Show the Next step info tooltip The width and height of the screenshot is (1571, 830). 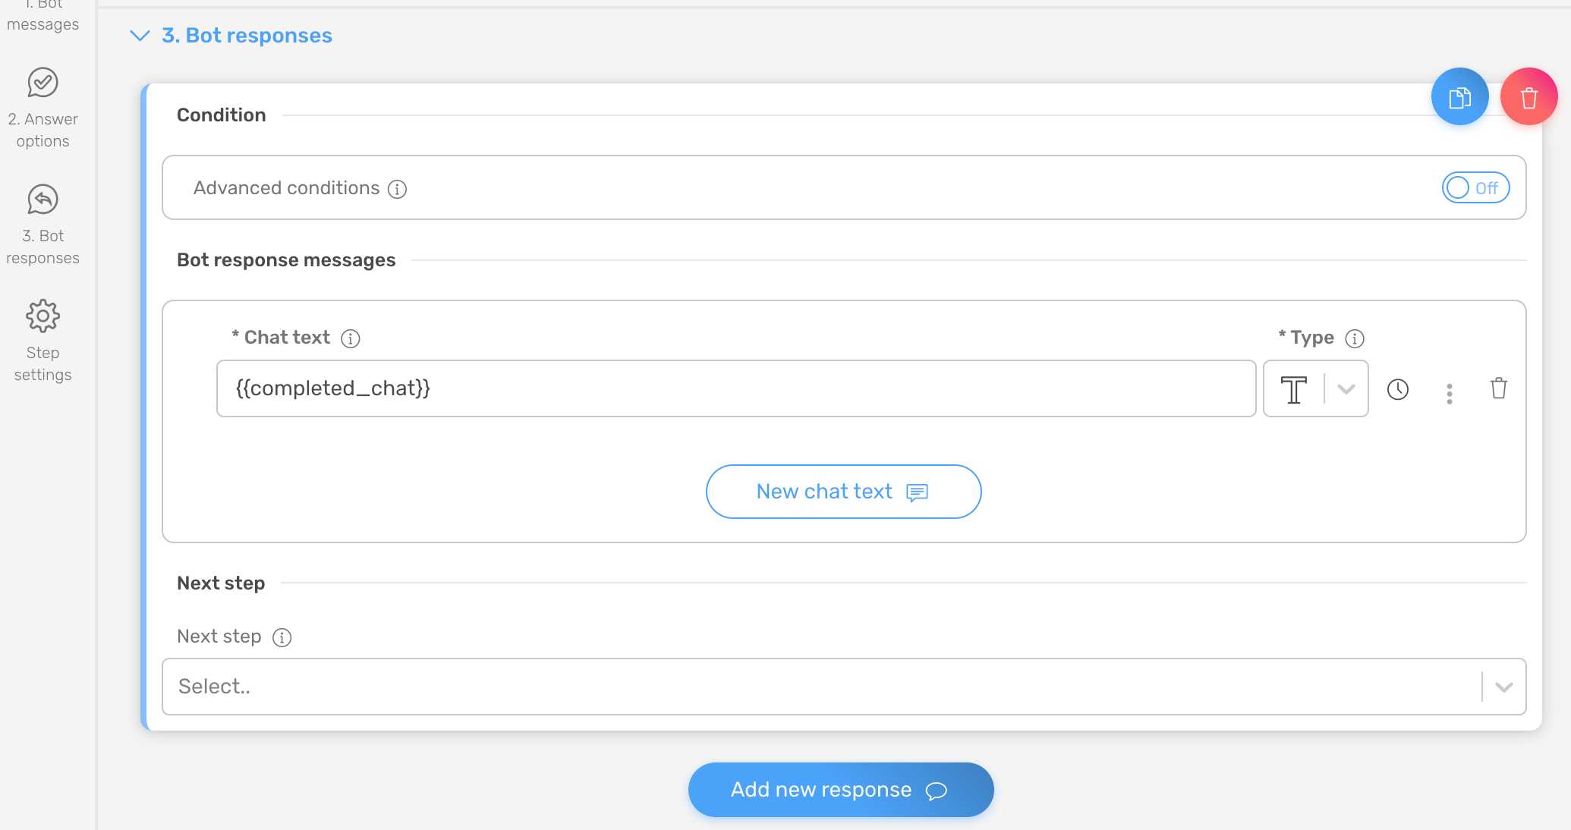282,637
